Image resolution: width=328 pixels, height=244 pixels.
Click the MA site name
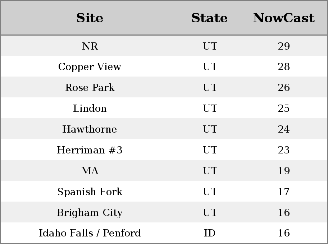coord(90,171)
